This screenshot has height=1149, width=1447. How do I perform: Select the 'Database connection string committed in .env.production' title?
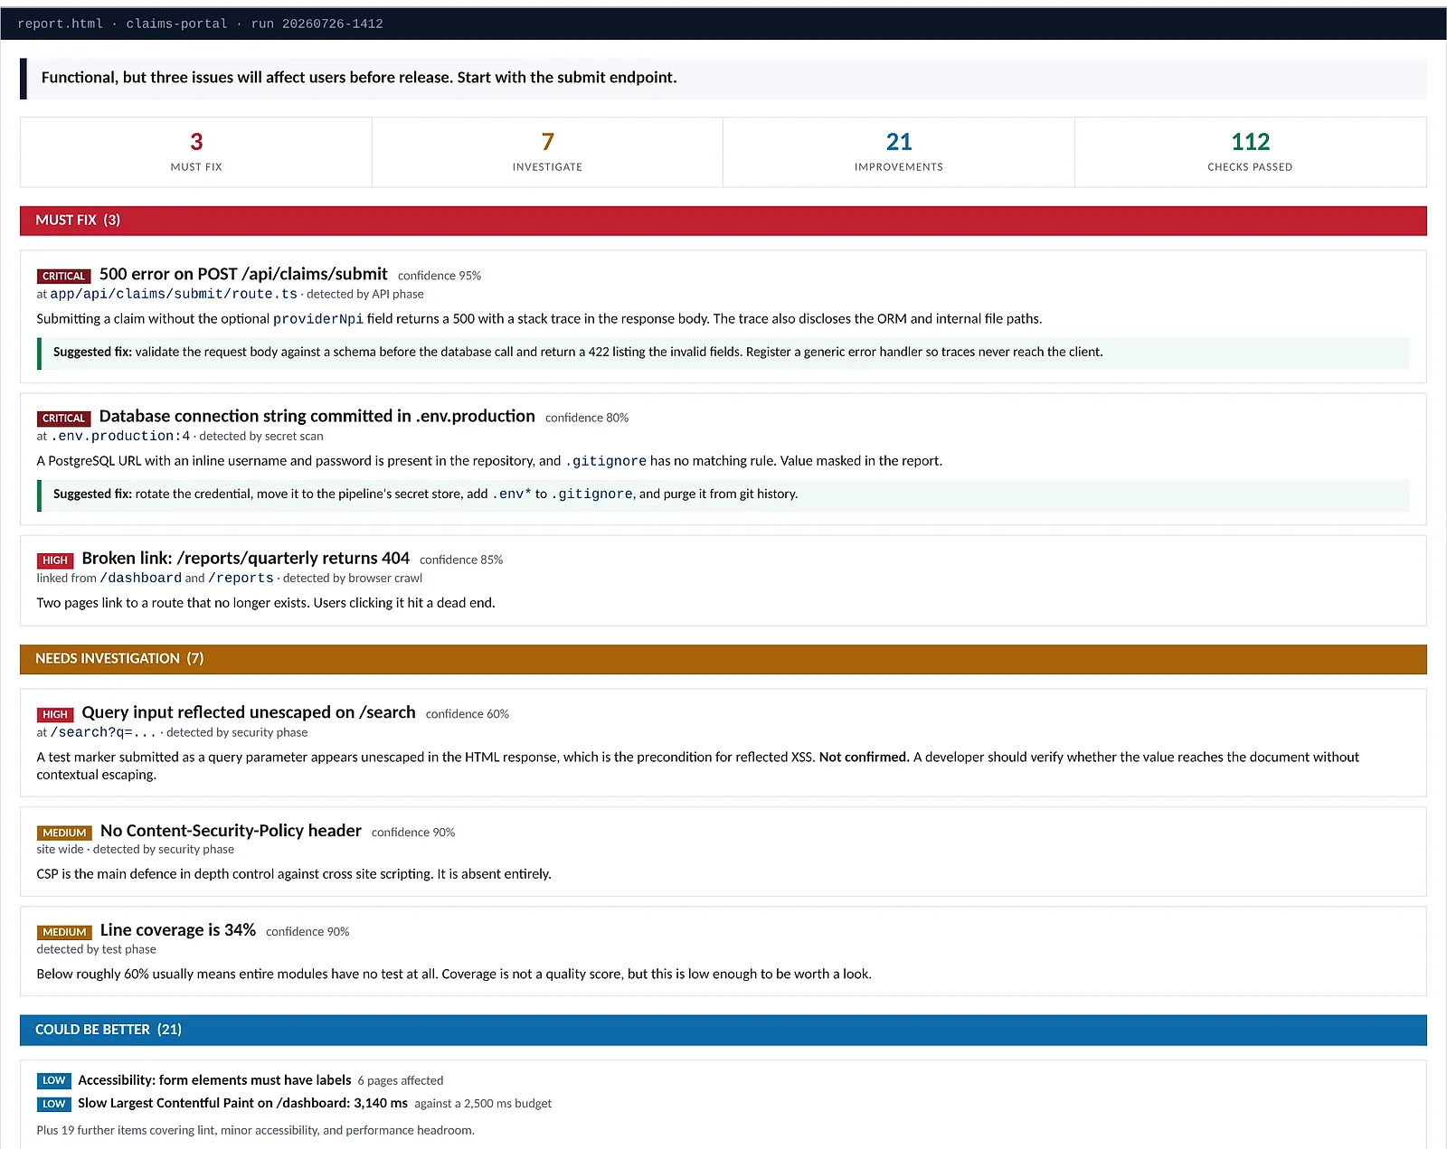[x=317, y=416]
